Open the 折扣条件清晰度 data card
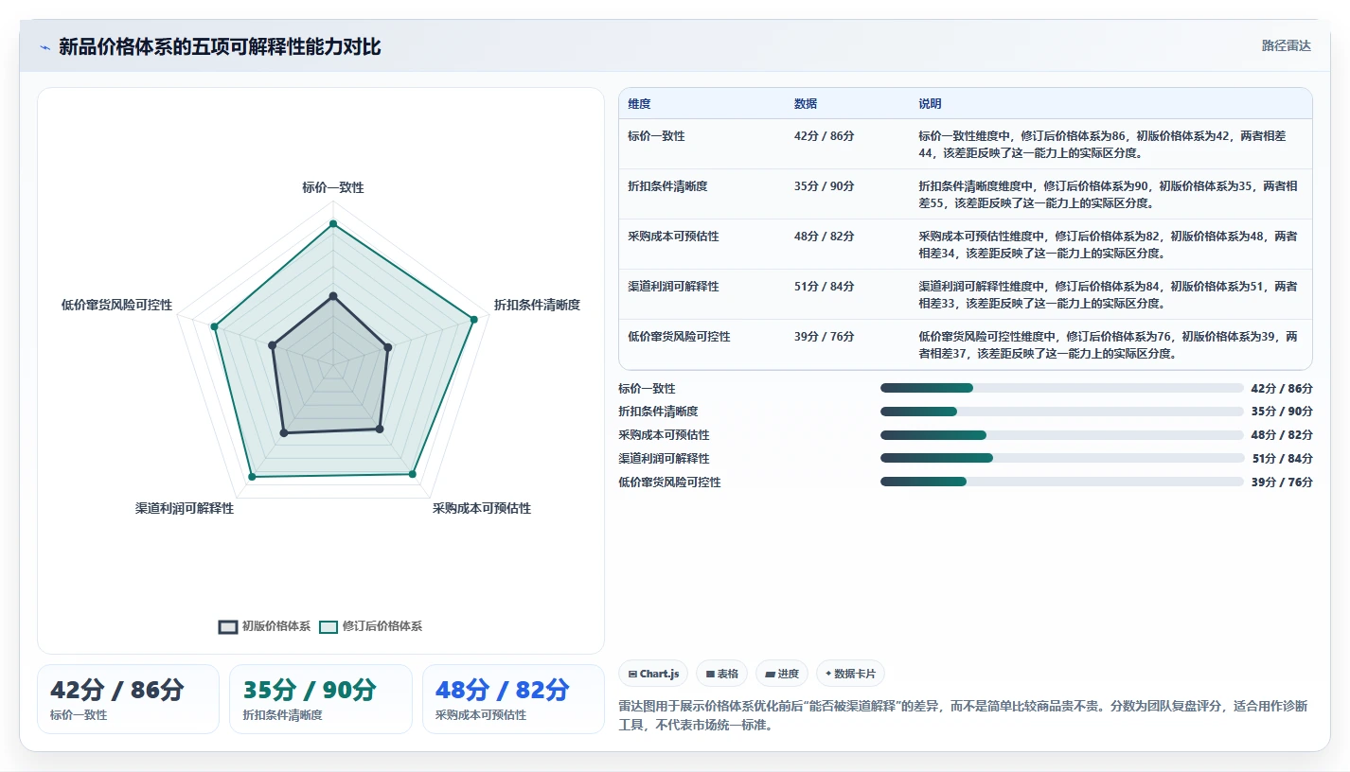 point(320,699)
